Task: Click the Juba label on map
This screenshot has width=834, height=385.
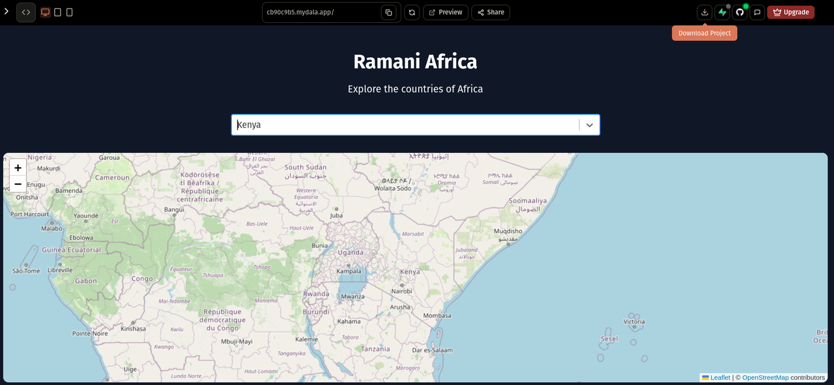Action: click(x=336, y=215)
